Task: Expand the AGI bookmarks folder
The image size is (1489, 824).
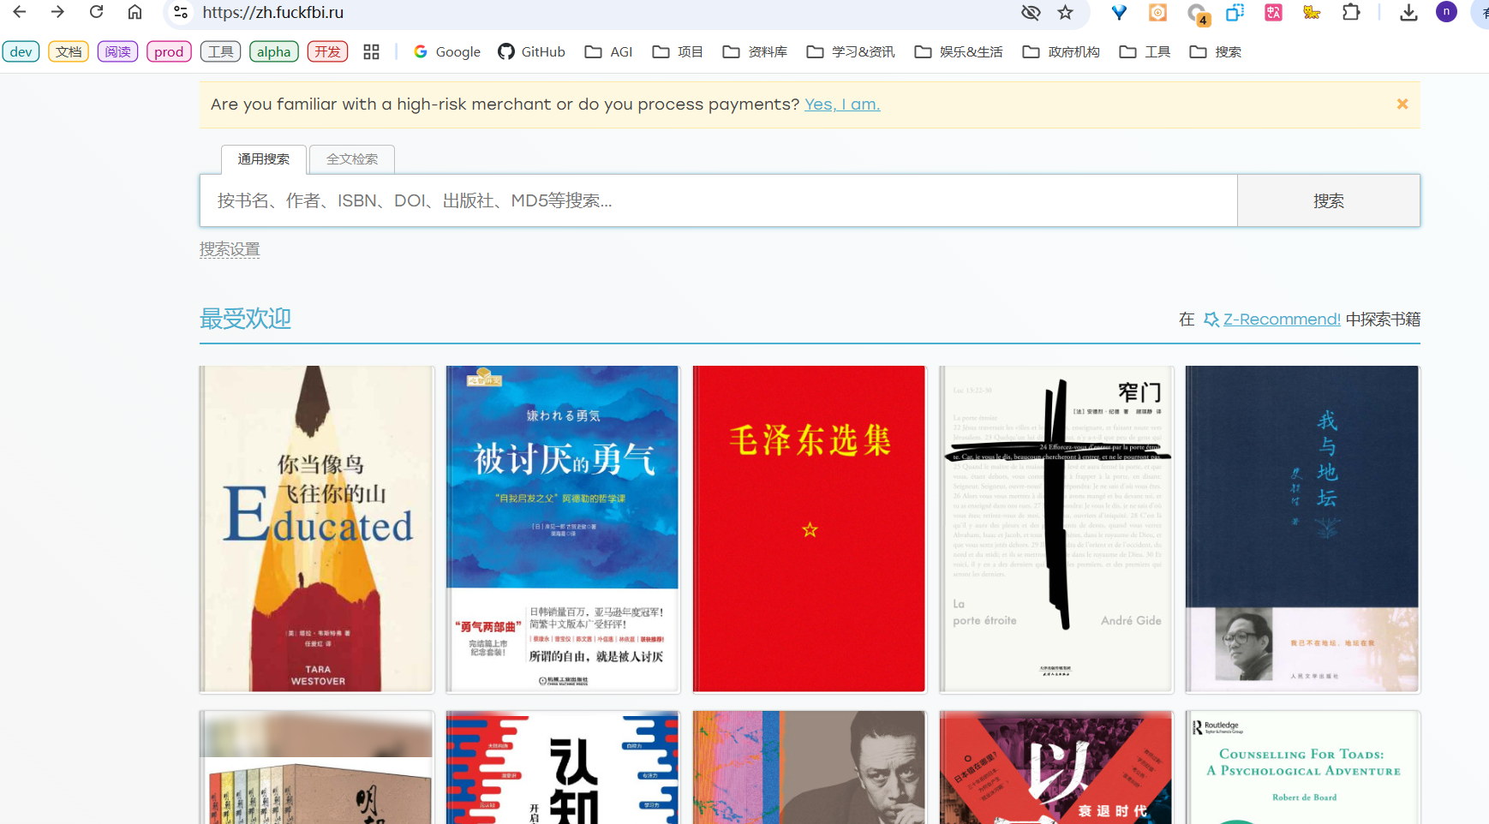Action: [x=608, y=52]
